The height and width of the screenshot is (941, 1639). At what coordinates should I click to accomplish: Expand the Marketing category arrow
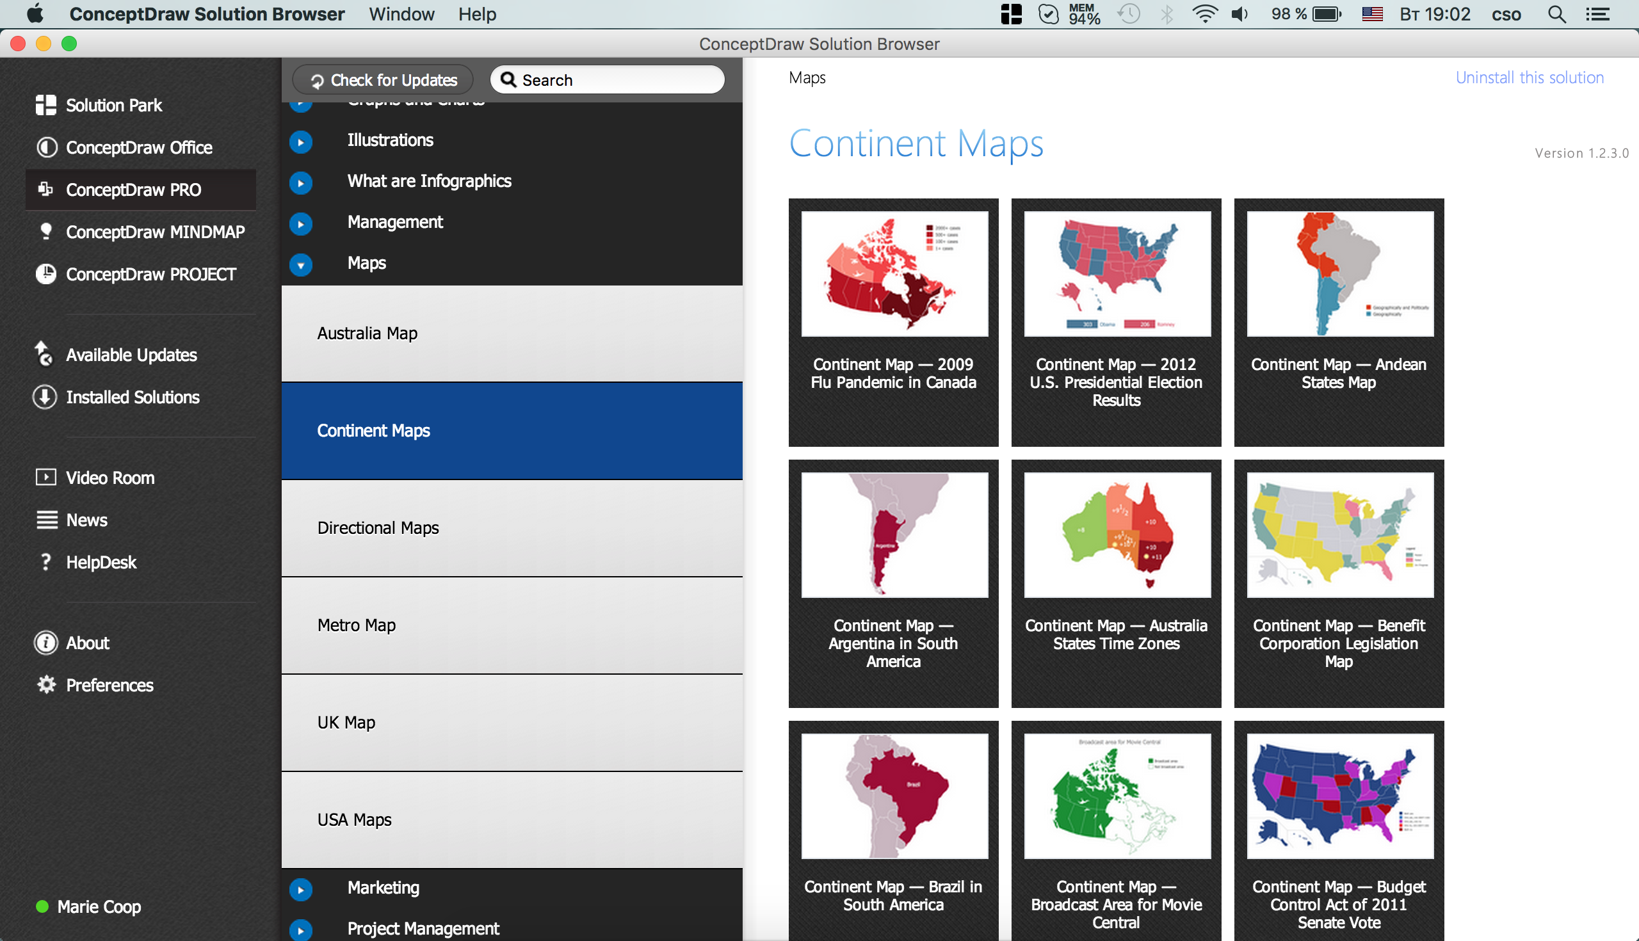tap(300, 889)
